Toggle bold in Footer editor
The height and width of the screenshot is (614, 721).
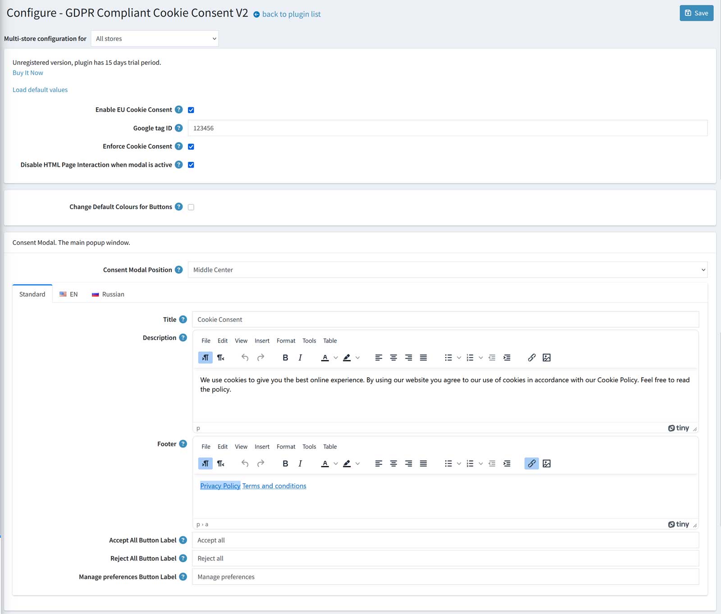click(x=285, y=463)
